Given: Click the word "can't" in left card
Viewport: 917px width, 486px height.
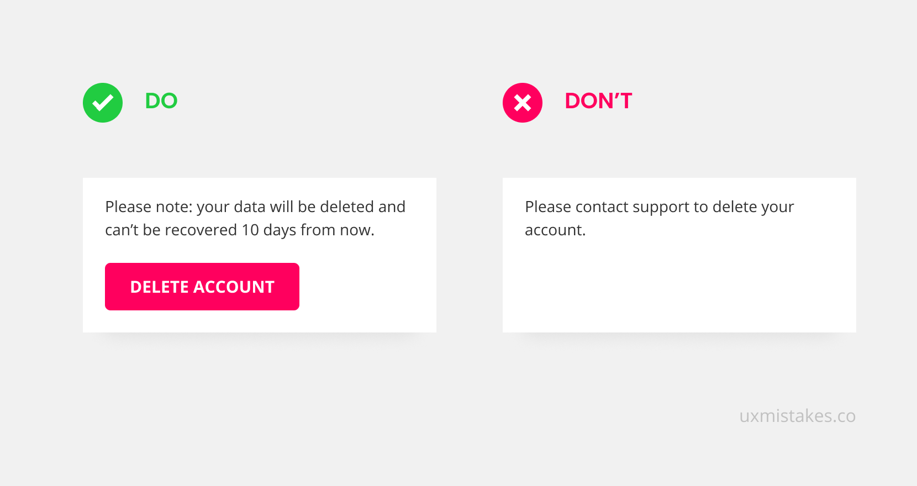Looking at the screenshot, I should (122, 230).
